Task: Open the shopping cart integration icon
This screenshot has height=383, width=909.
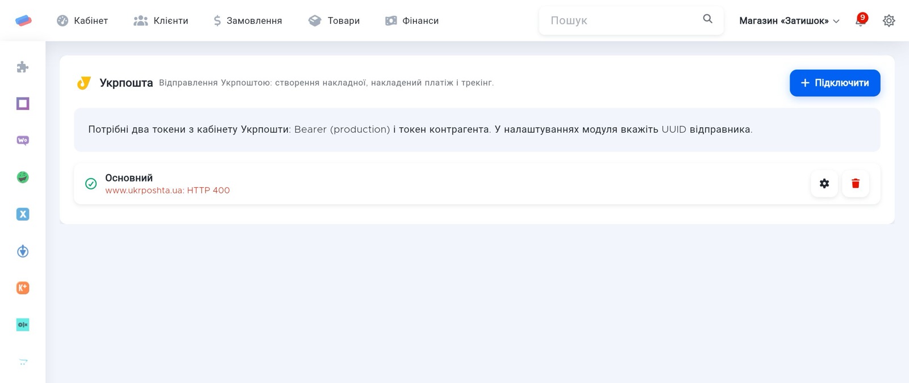Action: pyautogui.click(x=23, y=361)
